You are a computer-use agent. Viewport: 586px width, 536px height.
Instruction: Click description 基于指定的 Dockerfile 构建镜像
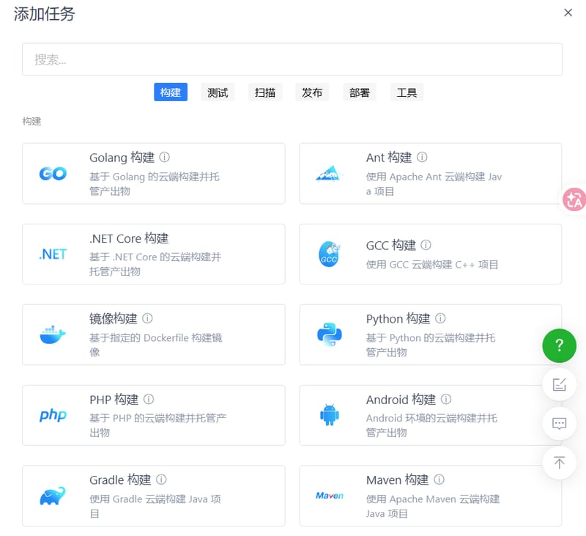click(x=155, y=345)
